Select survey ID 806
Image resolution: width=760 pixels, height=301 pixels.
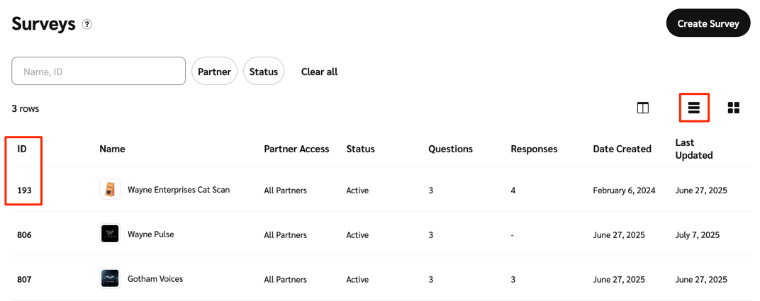pyautogui.click(x=24, y=235)
